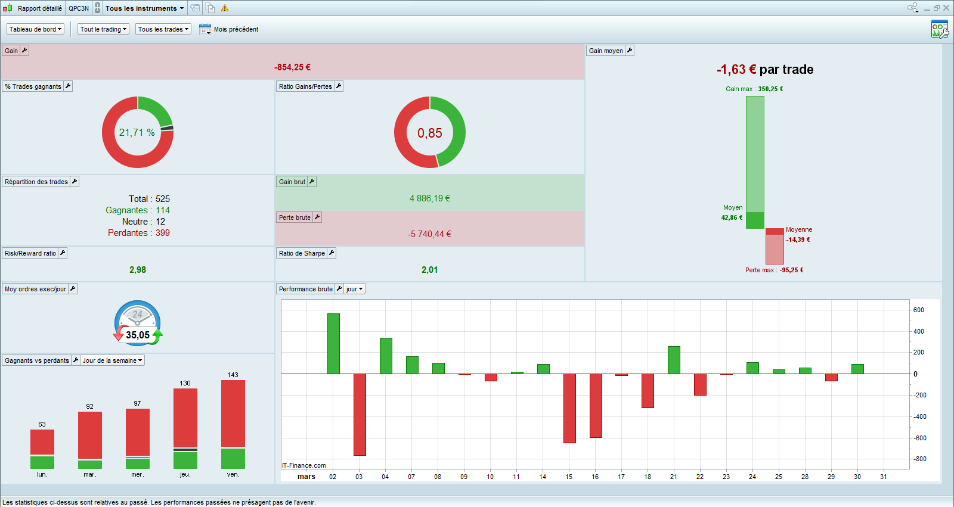This screenshot has width=954, height=507.
Task: Click the clock gauge showing 35,05
Action: pos(138,323)
